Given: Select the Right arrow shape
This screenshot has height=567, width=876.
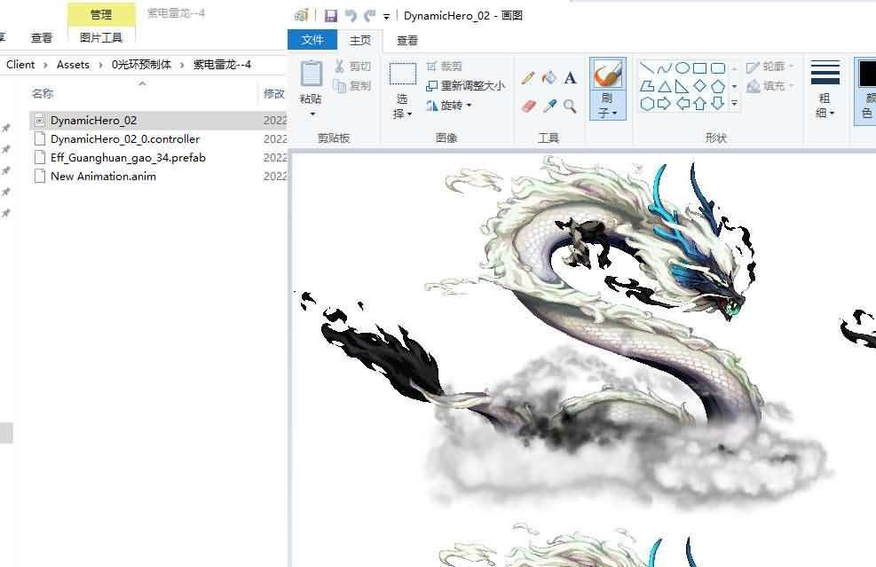Looking at the screenshot, I should (x=664, y=103).
